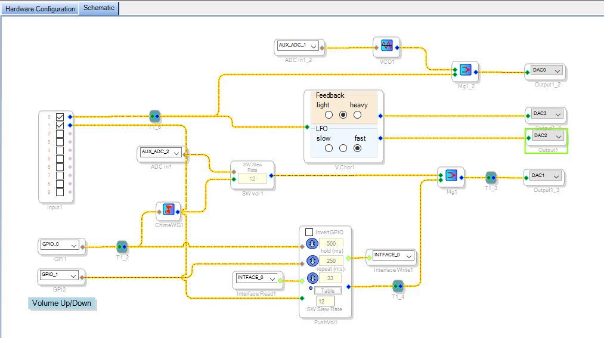Select the Mg1 merger block icon
The width and height of the screenshot is (604, 338).
(451, 175)
